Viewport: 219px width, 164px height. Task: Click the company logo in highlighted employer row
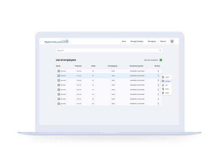[x=59, y=76]
